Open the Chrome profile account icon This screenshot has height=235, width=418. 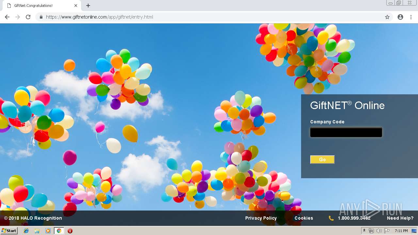coord(400,17)
